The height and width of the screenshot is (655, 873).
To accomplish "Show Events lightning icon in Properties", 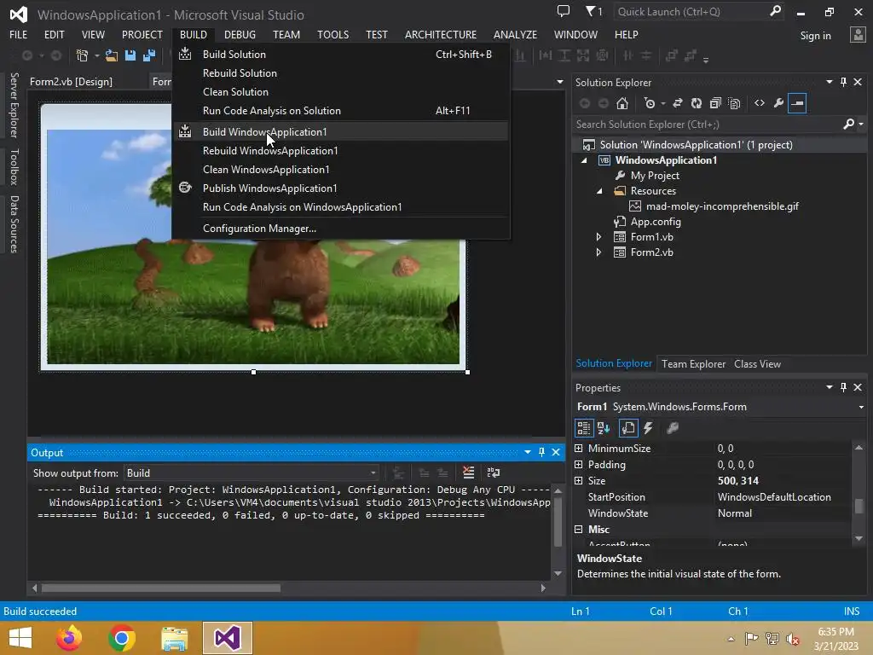I will 648,428.
